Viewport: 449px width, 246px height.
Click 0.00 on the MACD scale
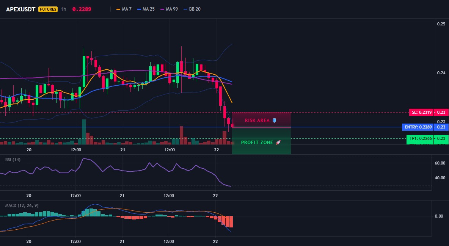[439, 216]
